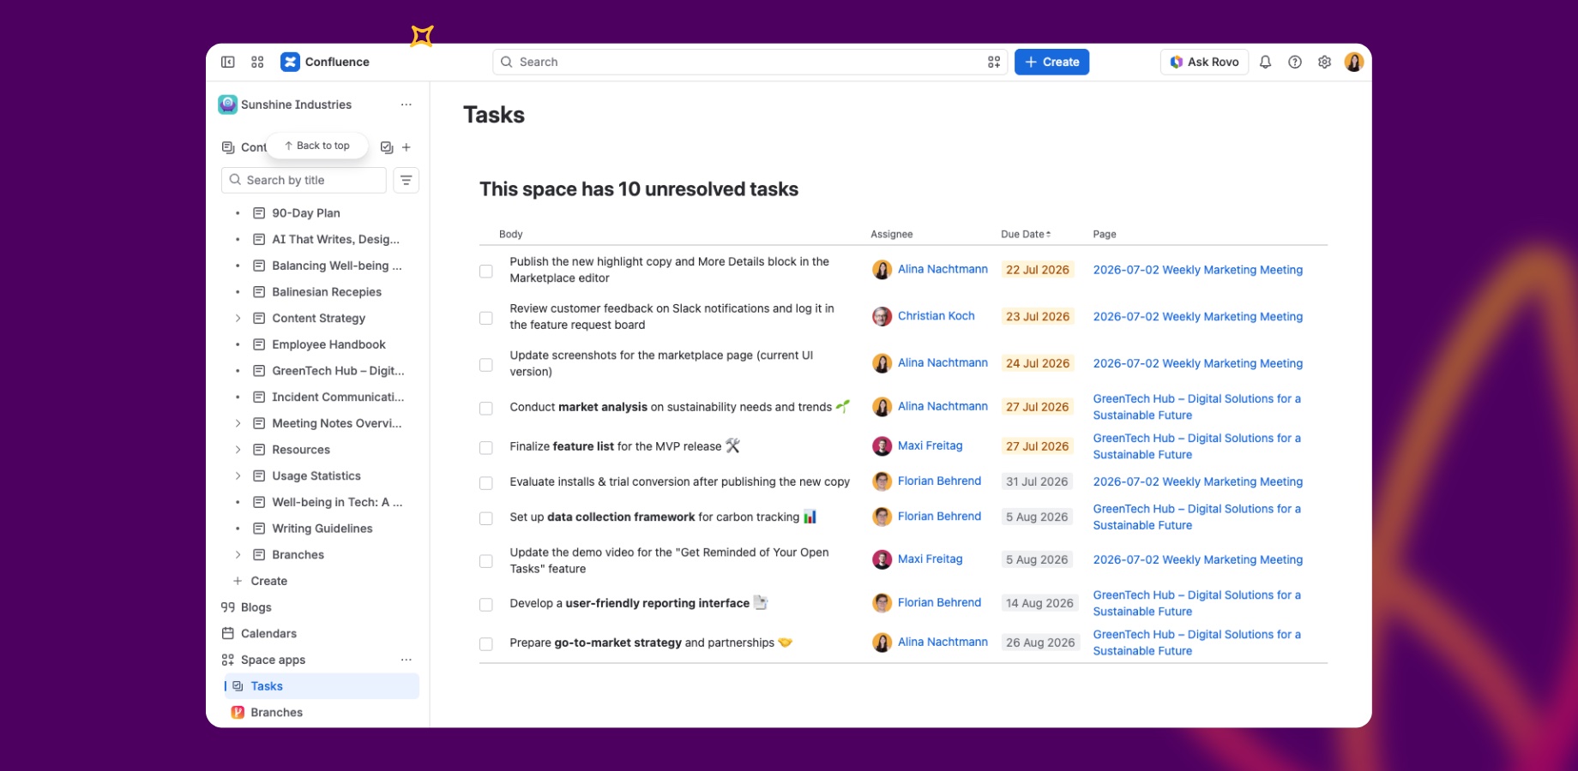Check the Conduct market analysis task

tap(486, 409)
